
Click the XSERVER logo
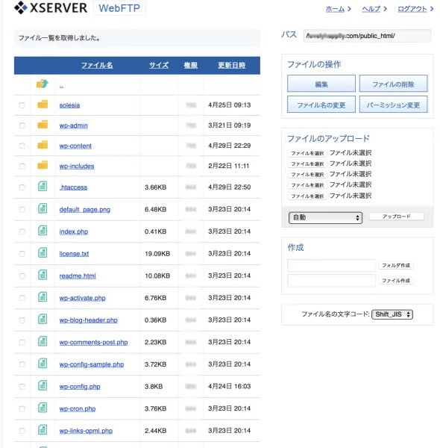pos(51,7)
